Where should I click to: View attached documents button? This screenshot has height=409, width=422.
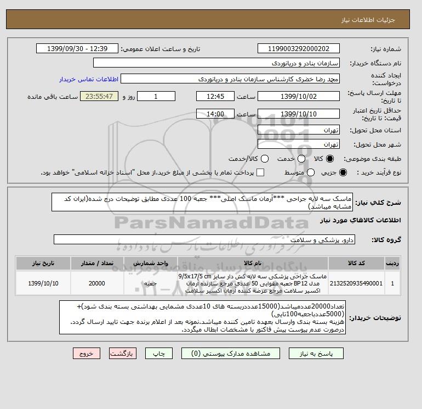pyautogui.click(x=231, y=354)
